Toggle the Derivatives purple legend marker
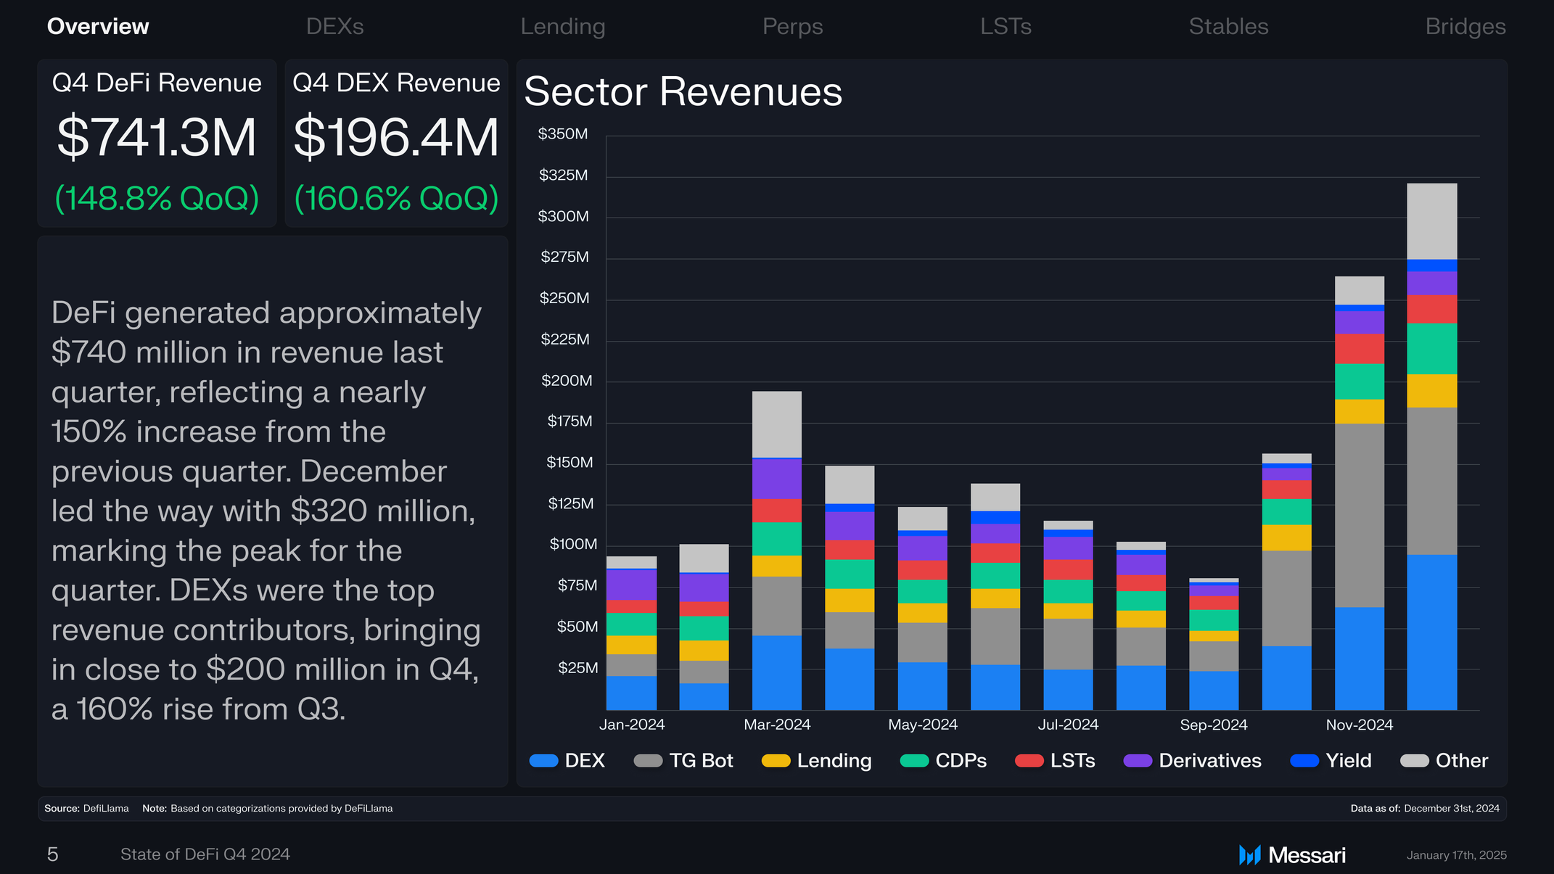 pyautogui.click(x=1138, y=760)
